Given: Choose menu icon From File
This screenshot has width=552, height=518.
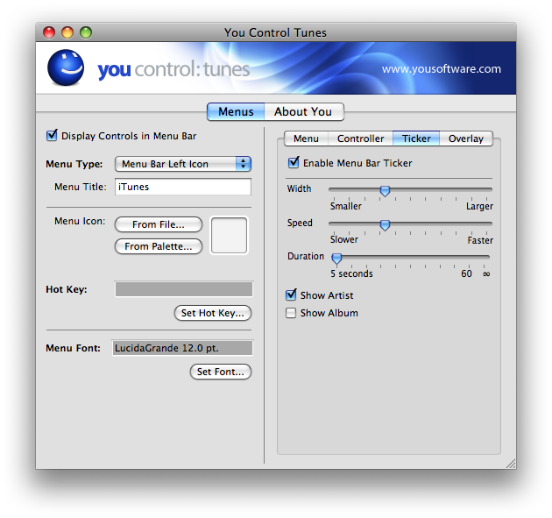Looking at the screenshot, I should [x=159, y=224].
